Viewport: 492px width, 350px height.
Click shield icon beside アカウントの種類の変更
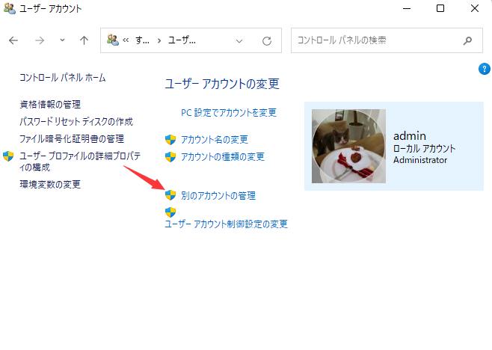(x=170, y=157)
